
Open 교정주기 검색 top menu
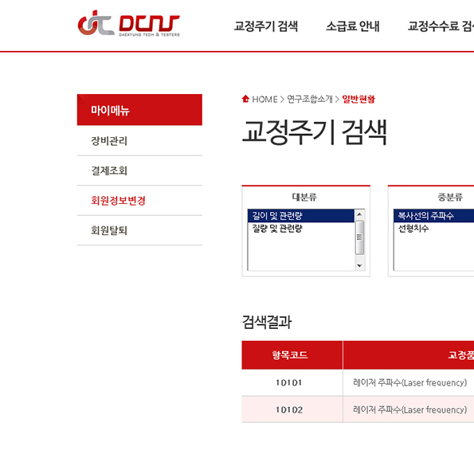coord(266,26)
